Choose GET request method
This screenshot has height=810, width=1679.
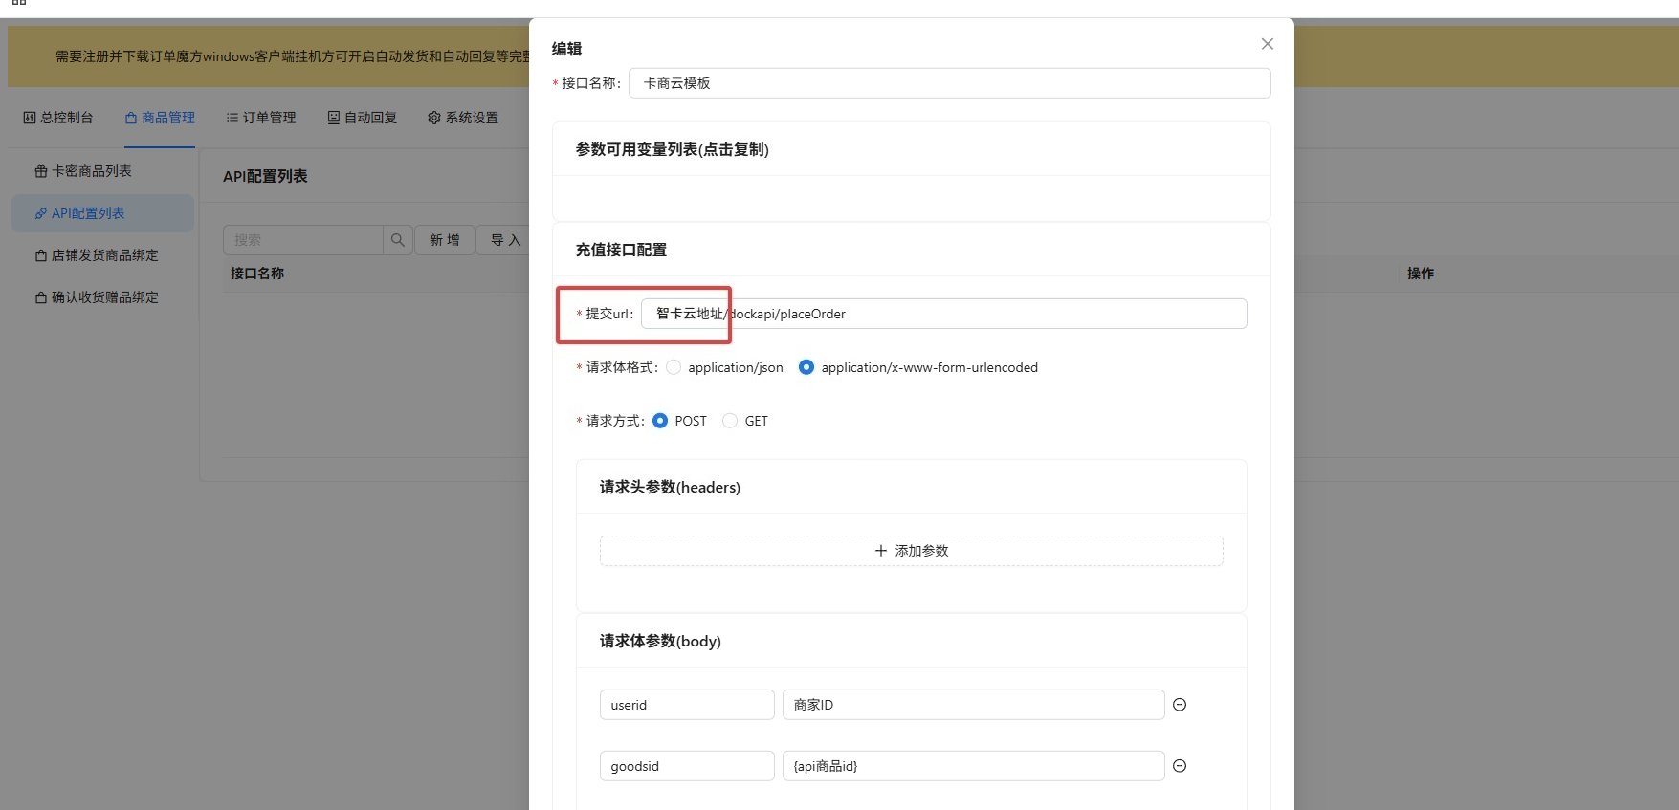(x=730, y=421)
